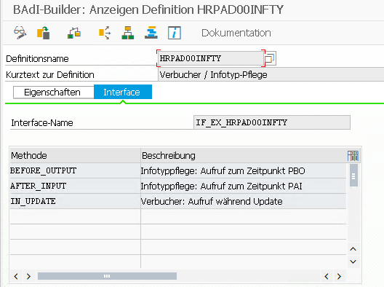This screenshot has width=384, height=287.
Task: Switch to the Eigenschaften tab
Action: [x=53, y=93]
